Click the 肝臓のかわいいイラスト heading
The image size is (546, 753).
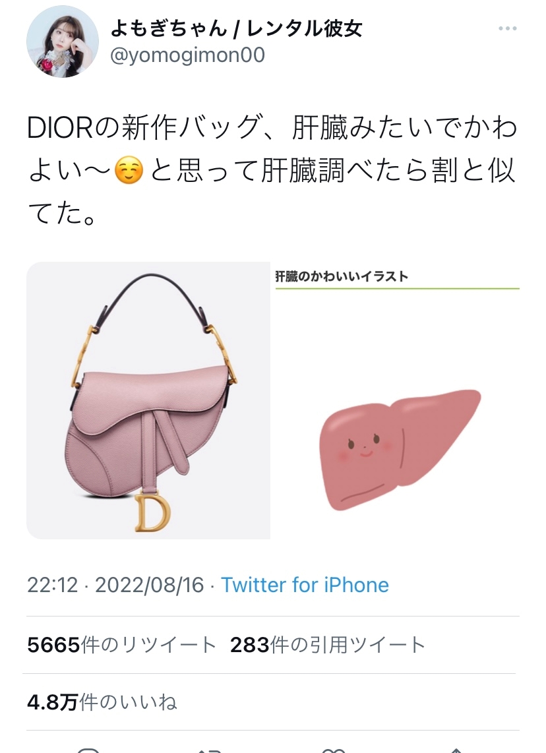coord(342,277)
